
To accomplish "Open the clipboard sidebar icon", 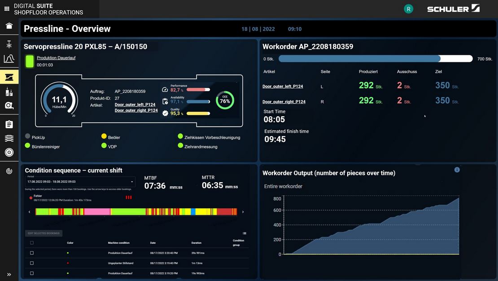I will (9, 124).
